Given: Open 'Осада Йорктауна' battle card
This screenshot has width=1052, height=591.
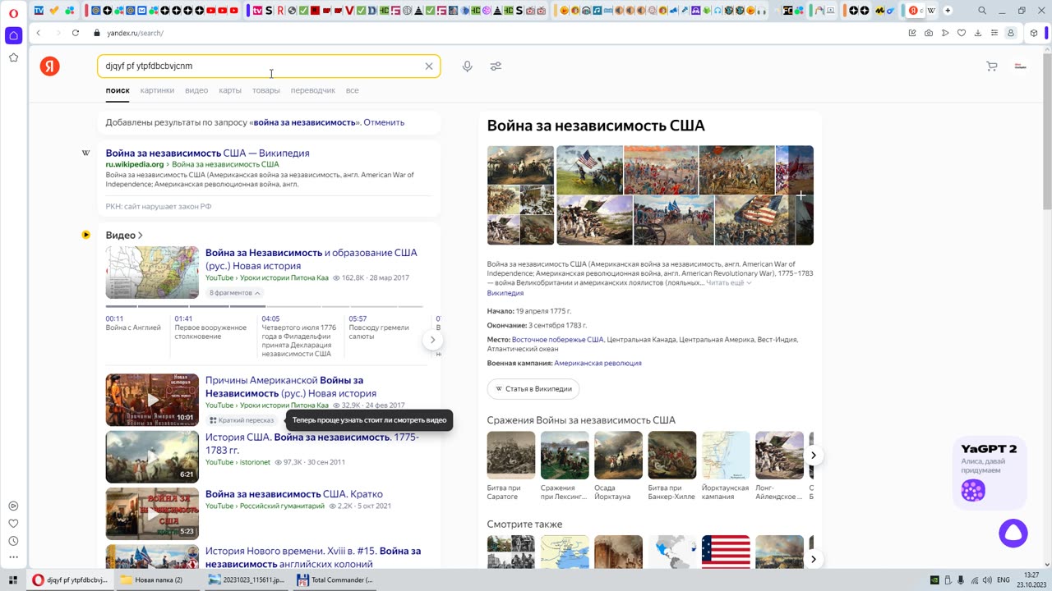Looking at the screenshot, I should click(618, 465).
